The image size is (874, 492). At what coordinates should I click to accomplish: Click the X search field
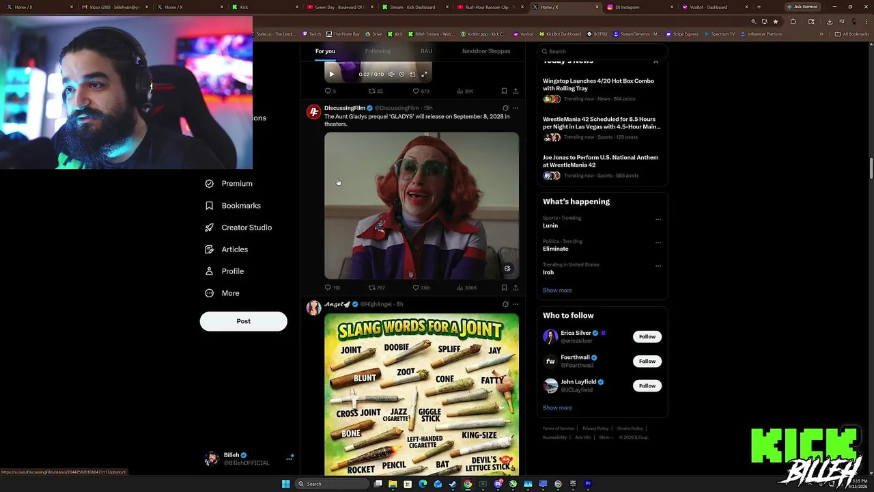(x=602, y=51)
